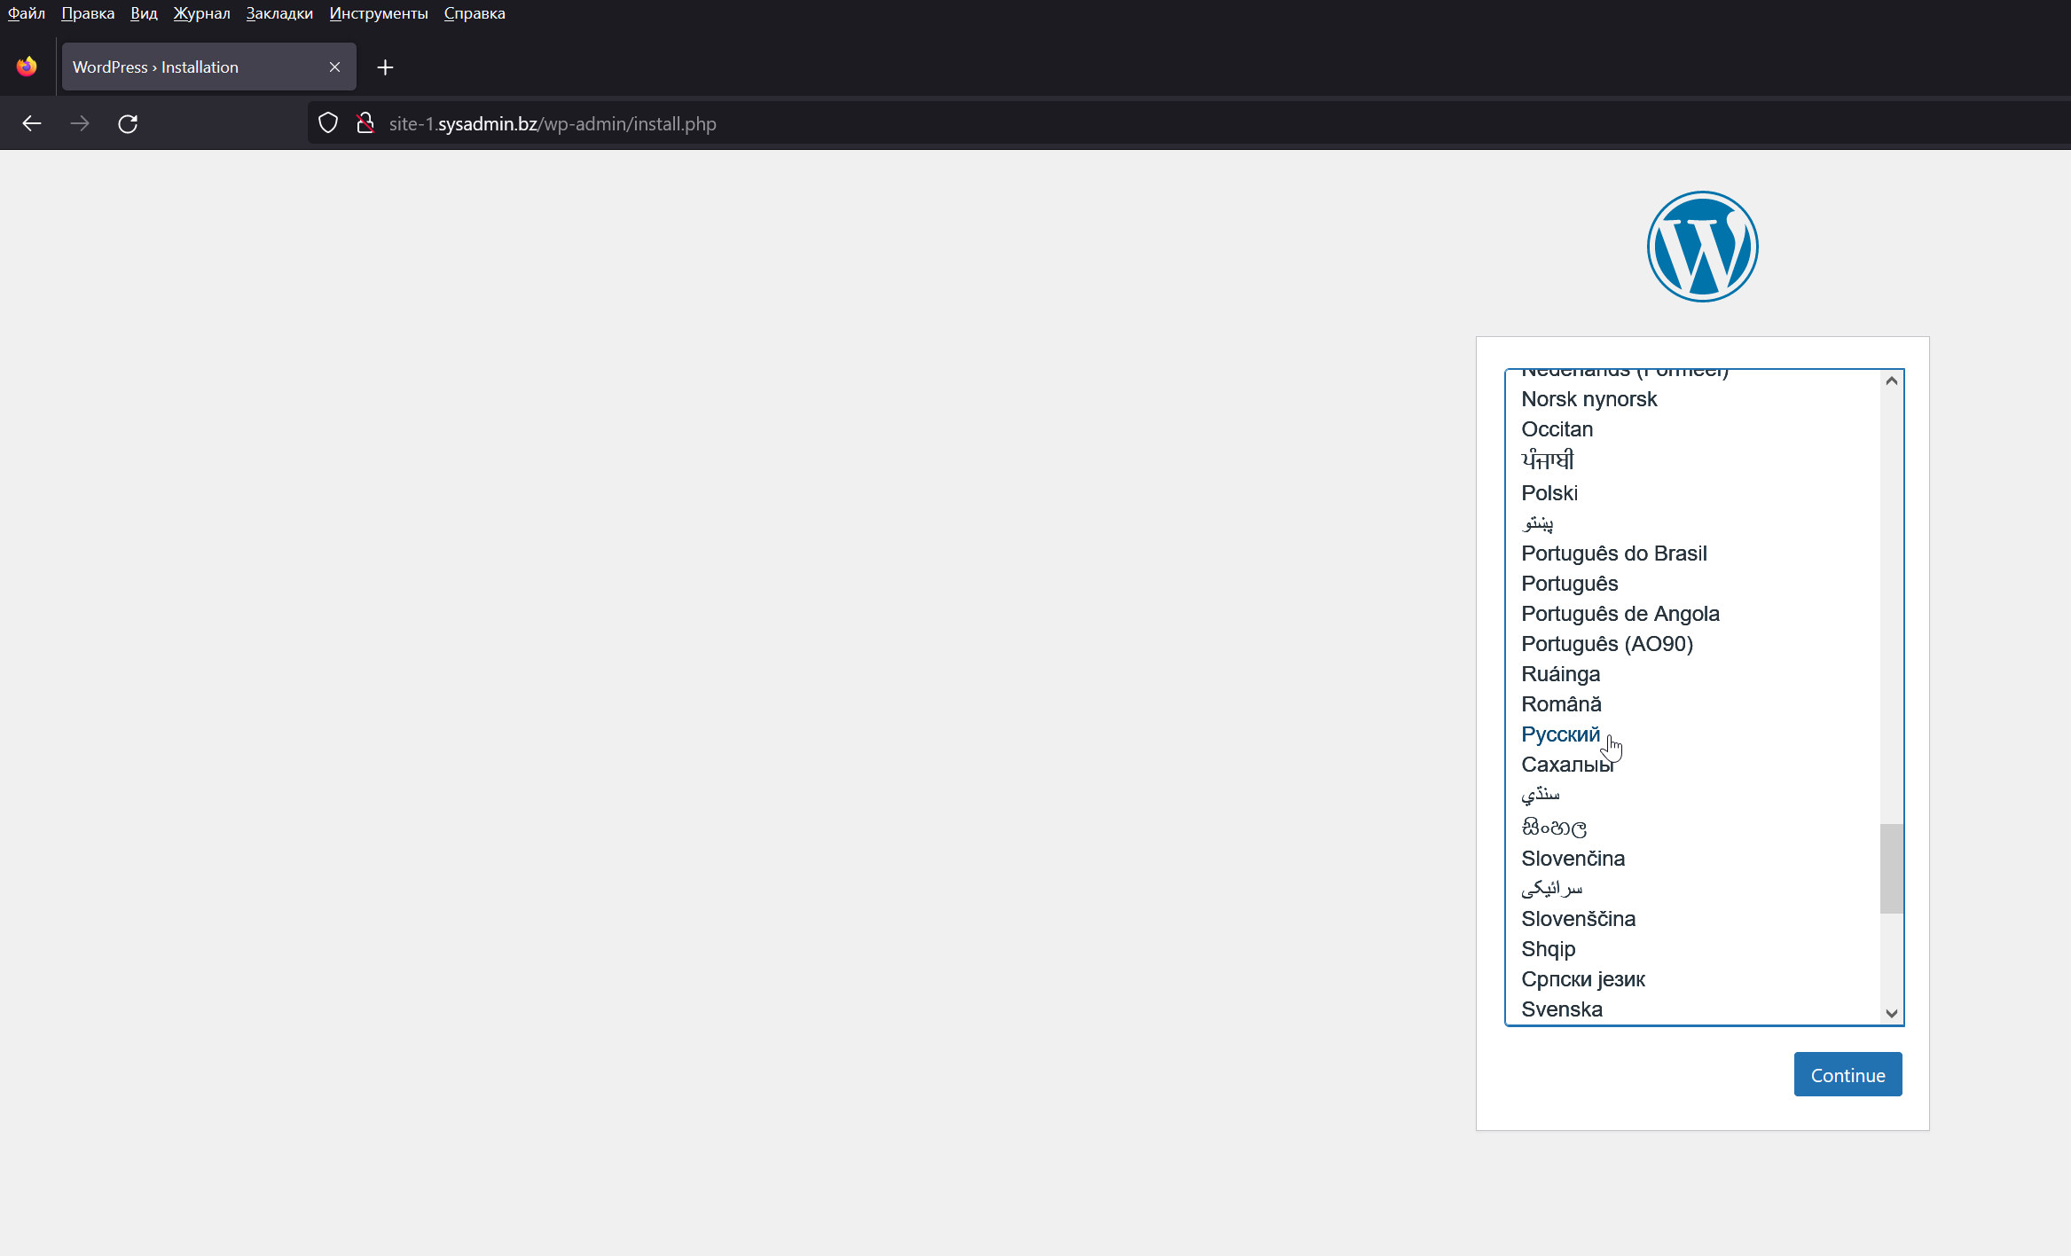Image resolution: width=2071 pixels, height=1256 pixels.
Task: Select Slovenčina language
Action: pyautogui.click(x=1692, y=859)
